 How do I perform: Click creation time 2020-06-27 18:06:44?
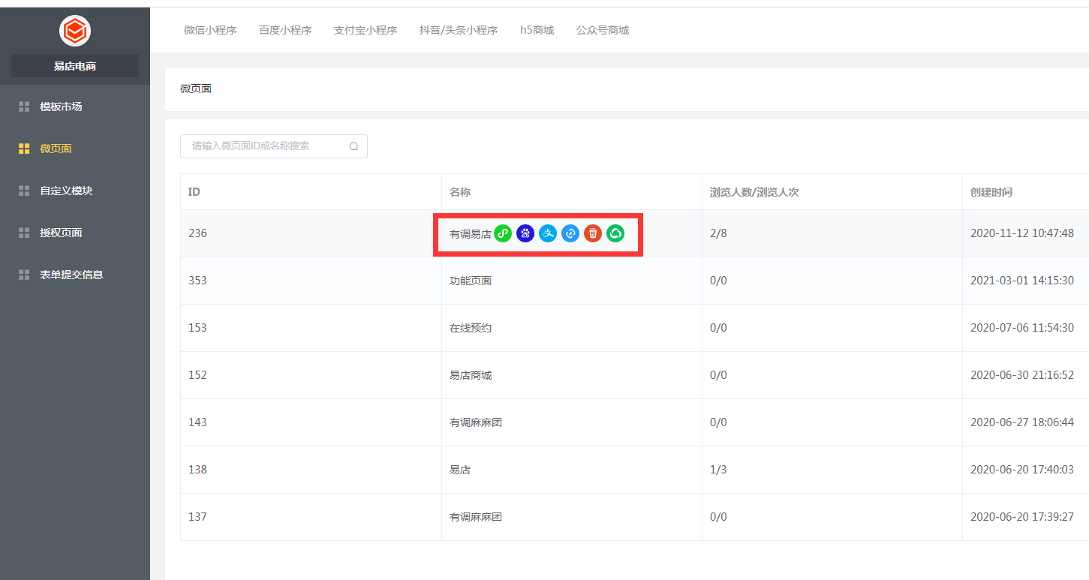point(1022,422)
